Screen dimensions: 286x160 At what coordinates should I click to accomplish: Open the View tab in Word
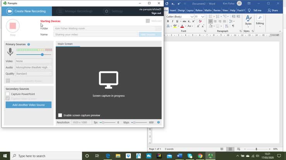(x=225, y=10)
